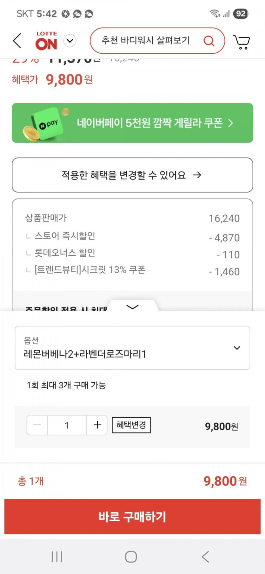Screen dimensions: 265x574
Task: Open the shopping cart
Action: pyautogui.click(x=242, y=42)
